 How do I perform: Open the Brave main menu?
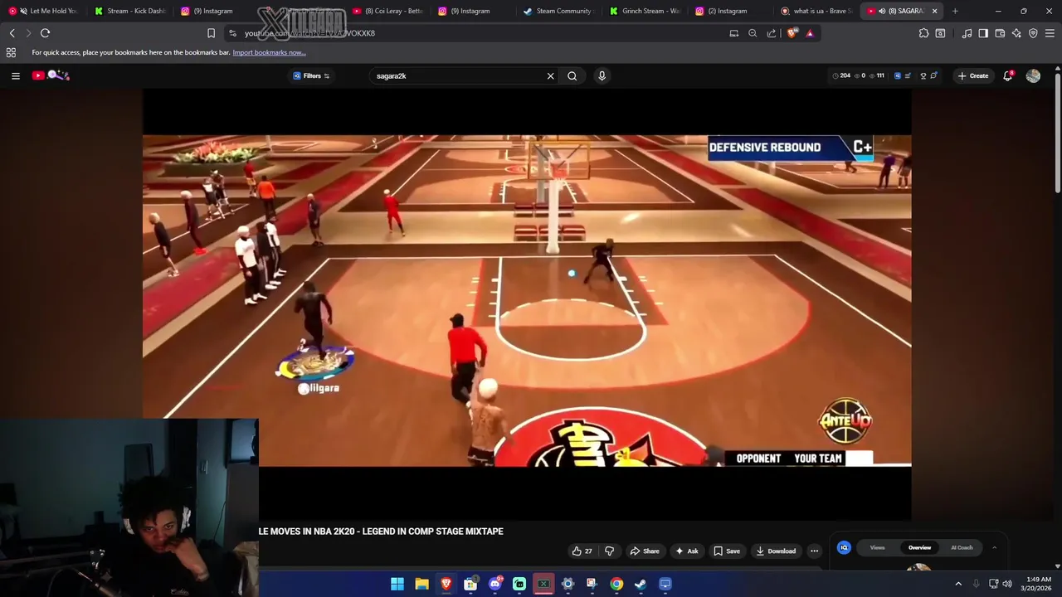[x=1050, y=33]
